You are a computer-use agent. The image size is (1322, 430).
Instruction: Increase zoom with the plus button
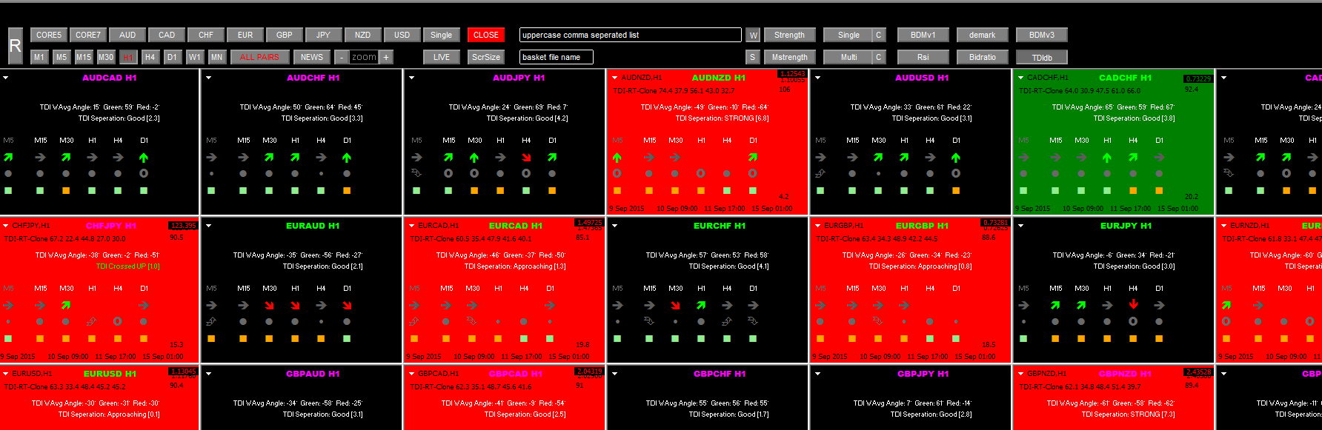[386, 57]
